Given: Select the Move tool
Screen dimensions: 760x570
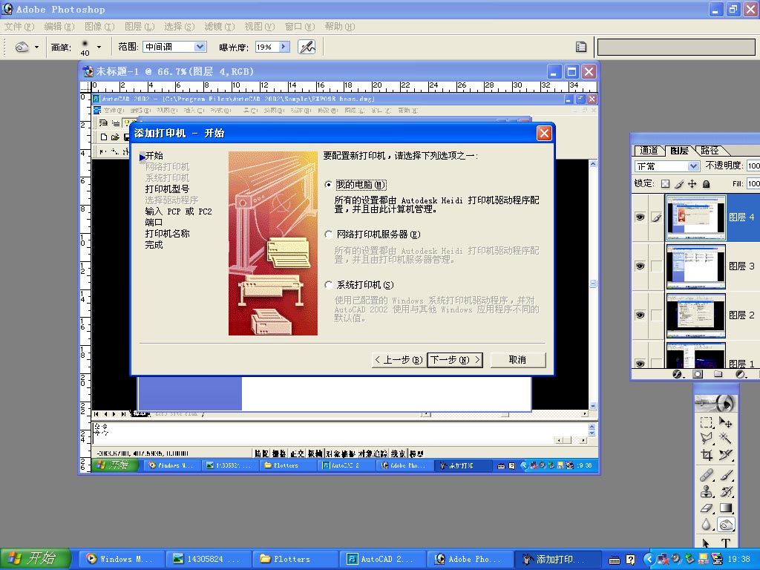Looking at the screenshot, I should click(x=726, y=422).
